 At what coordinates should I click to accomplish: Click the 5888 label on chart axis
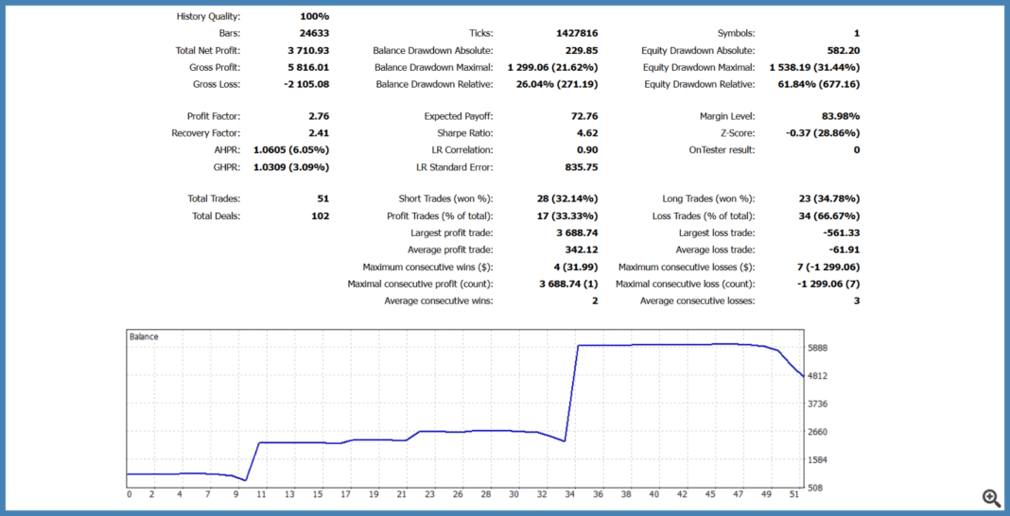[818, 348]
